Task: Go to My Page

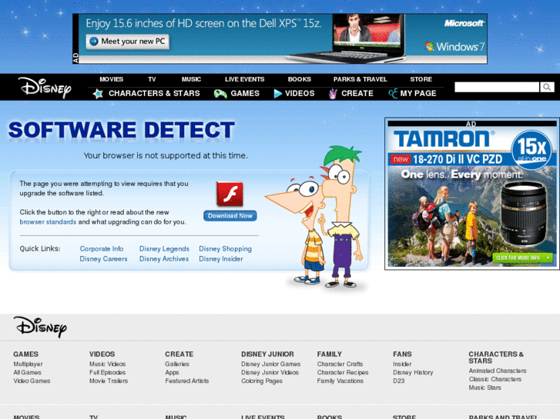Action: [x=418, y=94]
